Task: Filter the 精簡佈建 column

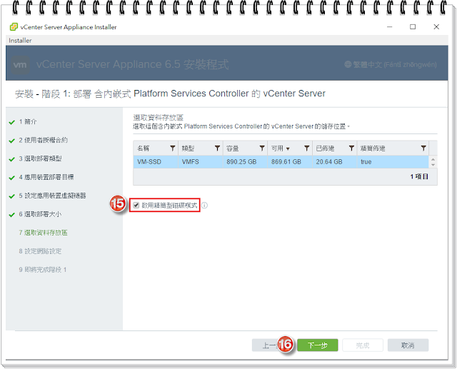Action: click(423, 148)
